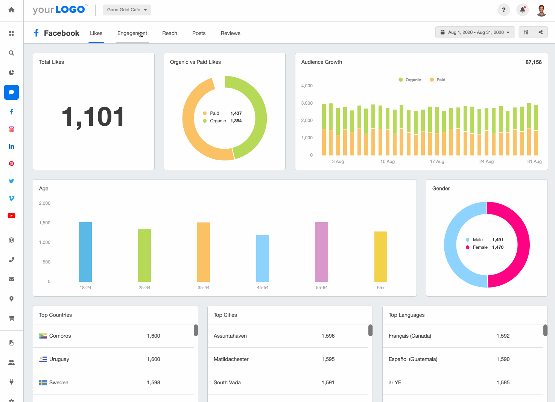Open the Good Grief Cafe account dropdown
This screenshot has height=402, width=555.
click(x=127, y=10)
